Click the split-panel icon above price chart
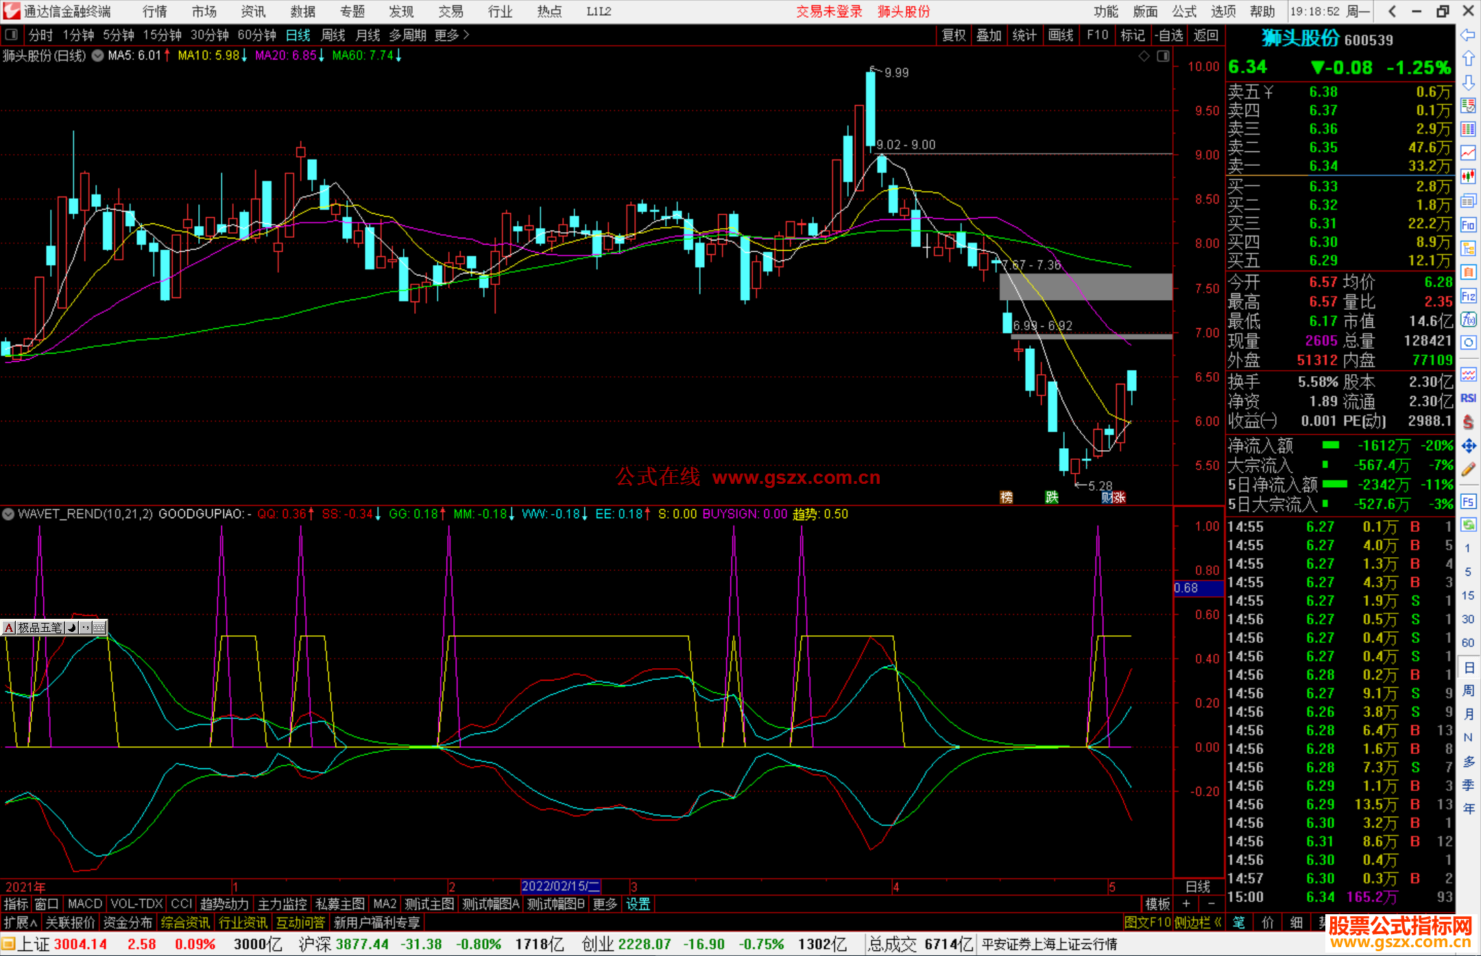This screenshot has height=956, width=1481. click(1163, 56)
